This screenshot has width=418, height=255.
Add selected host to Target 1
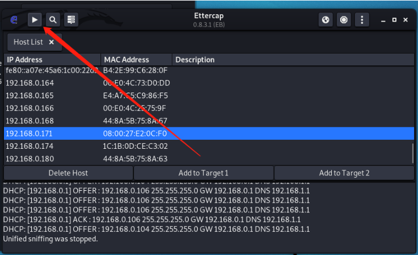click(x=203, y=173)
